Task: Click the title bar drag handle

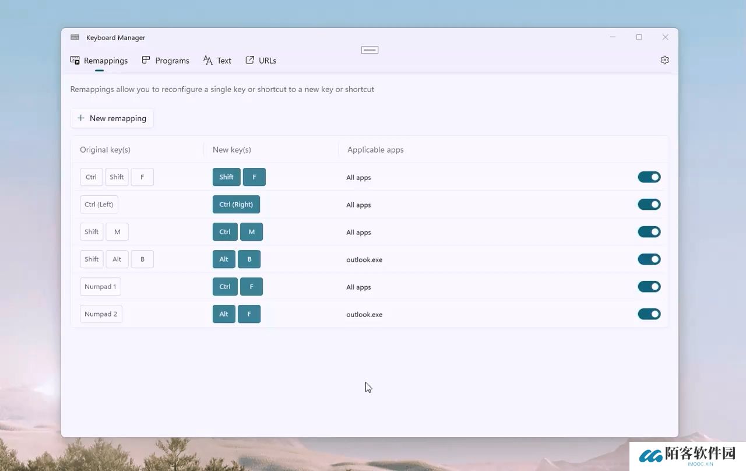Action: [x=370, y=50]
